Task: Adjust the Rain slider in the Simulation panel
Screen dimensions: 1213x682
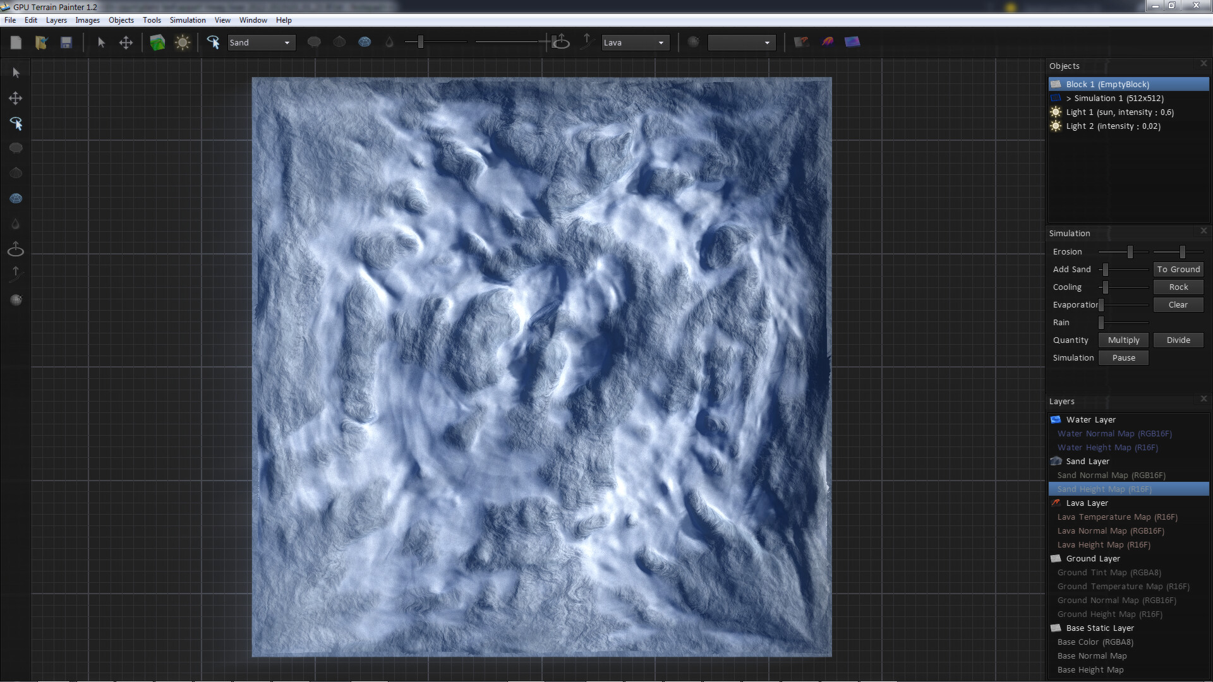Action: pyautogui.click(x=1126, y=322)
